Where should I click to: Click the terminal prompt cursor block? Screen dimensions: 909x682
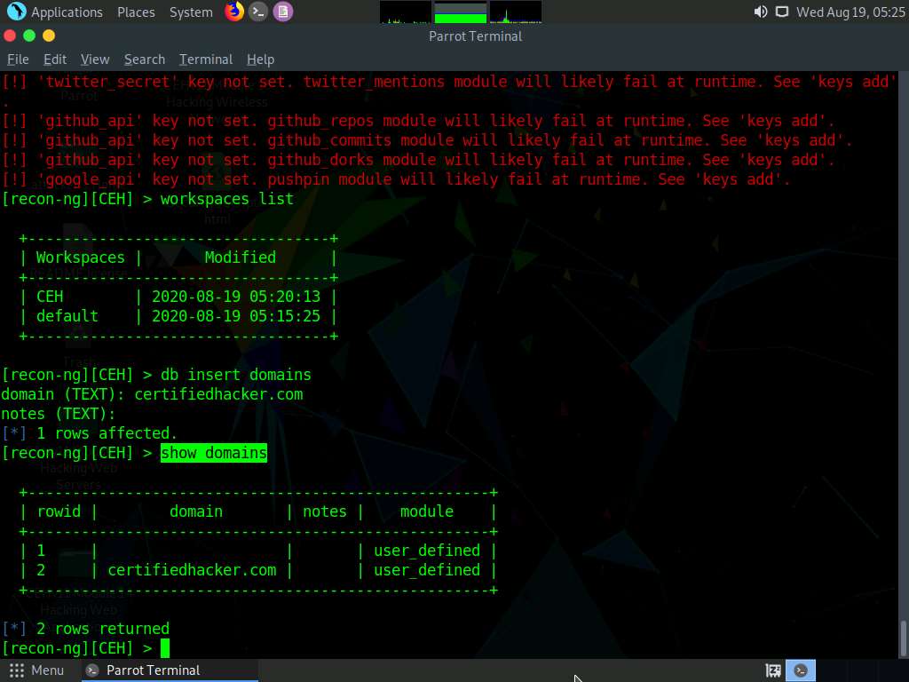164,647
